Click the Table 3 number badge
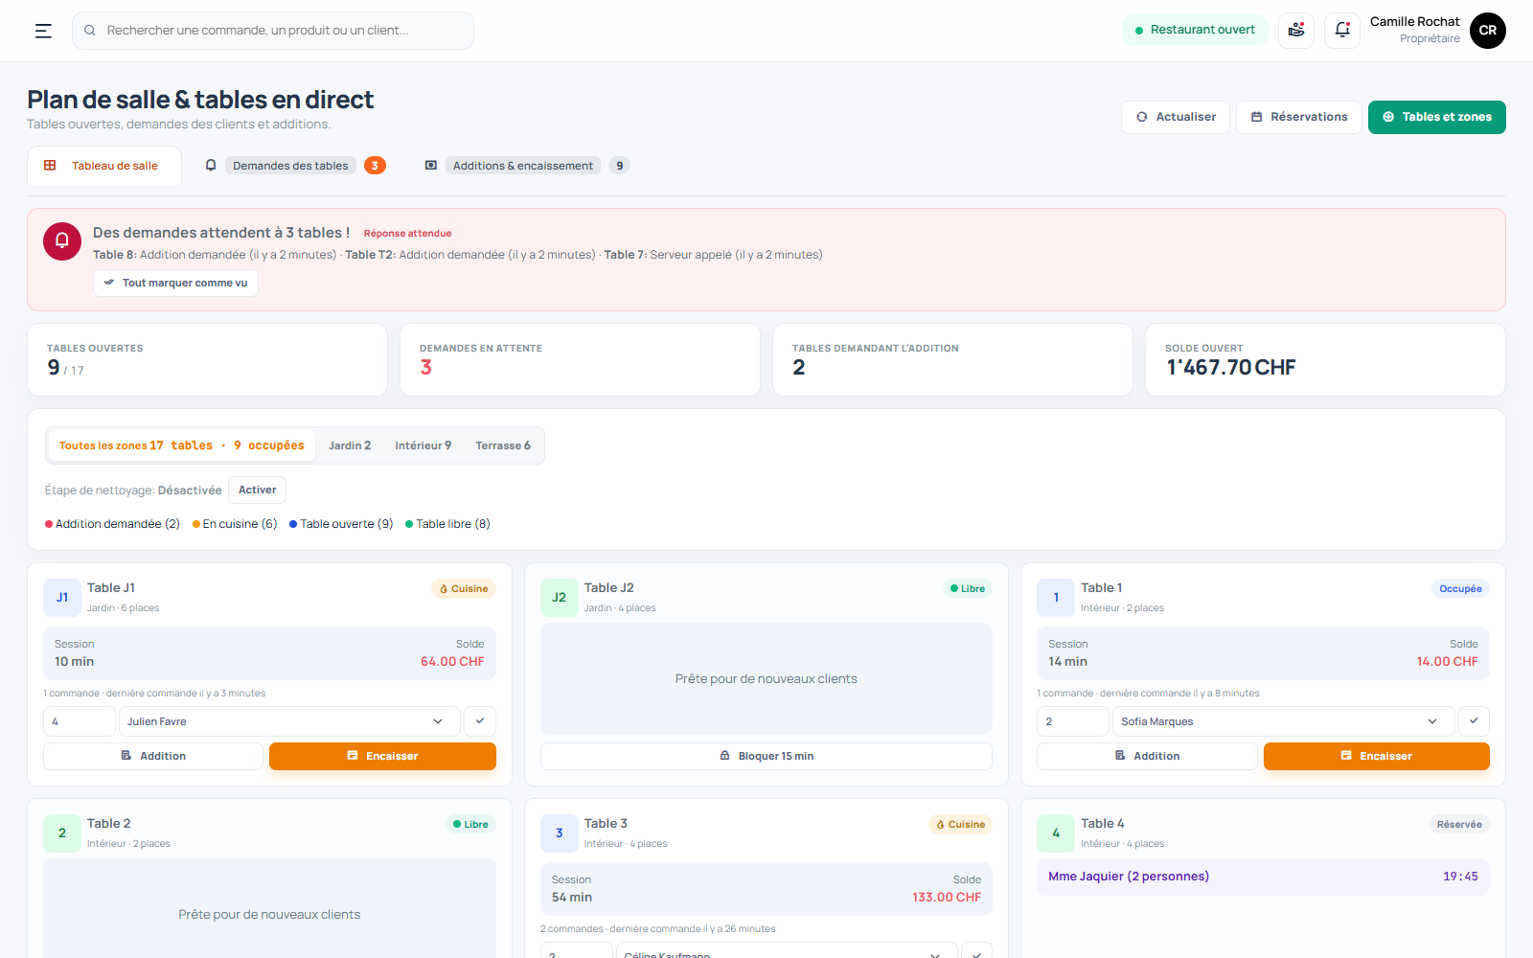The image size is (1533, 958). [x=560, y=833]
